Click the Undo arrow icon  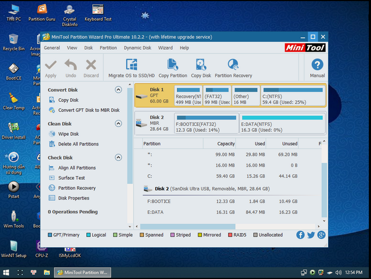71,64
